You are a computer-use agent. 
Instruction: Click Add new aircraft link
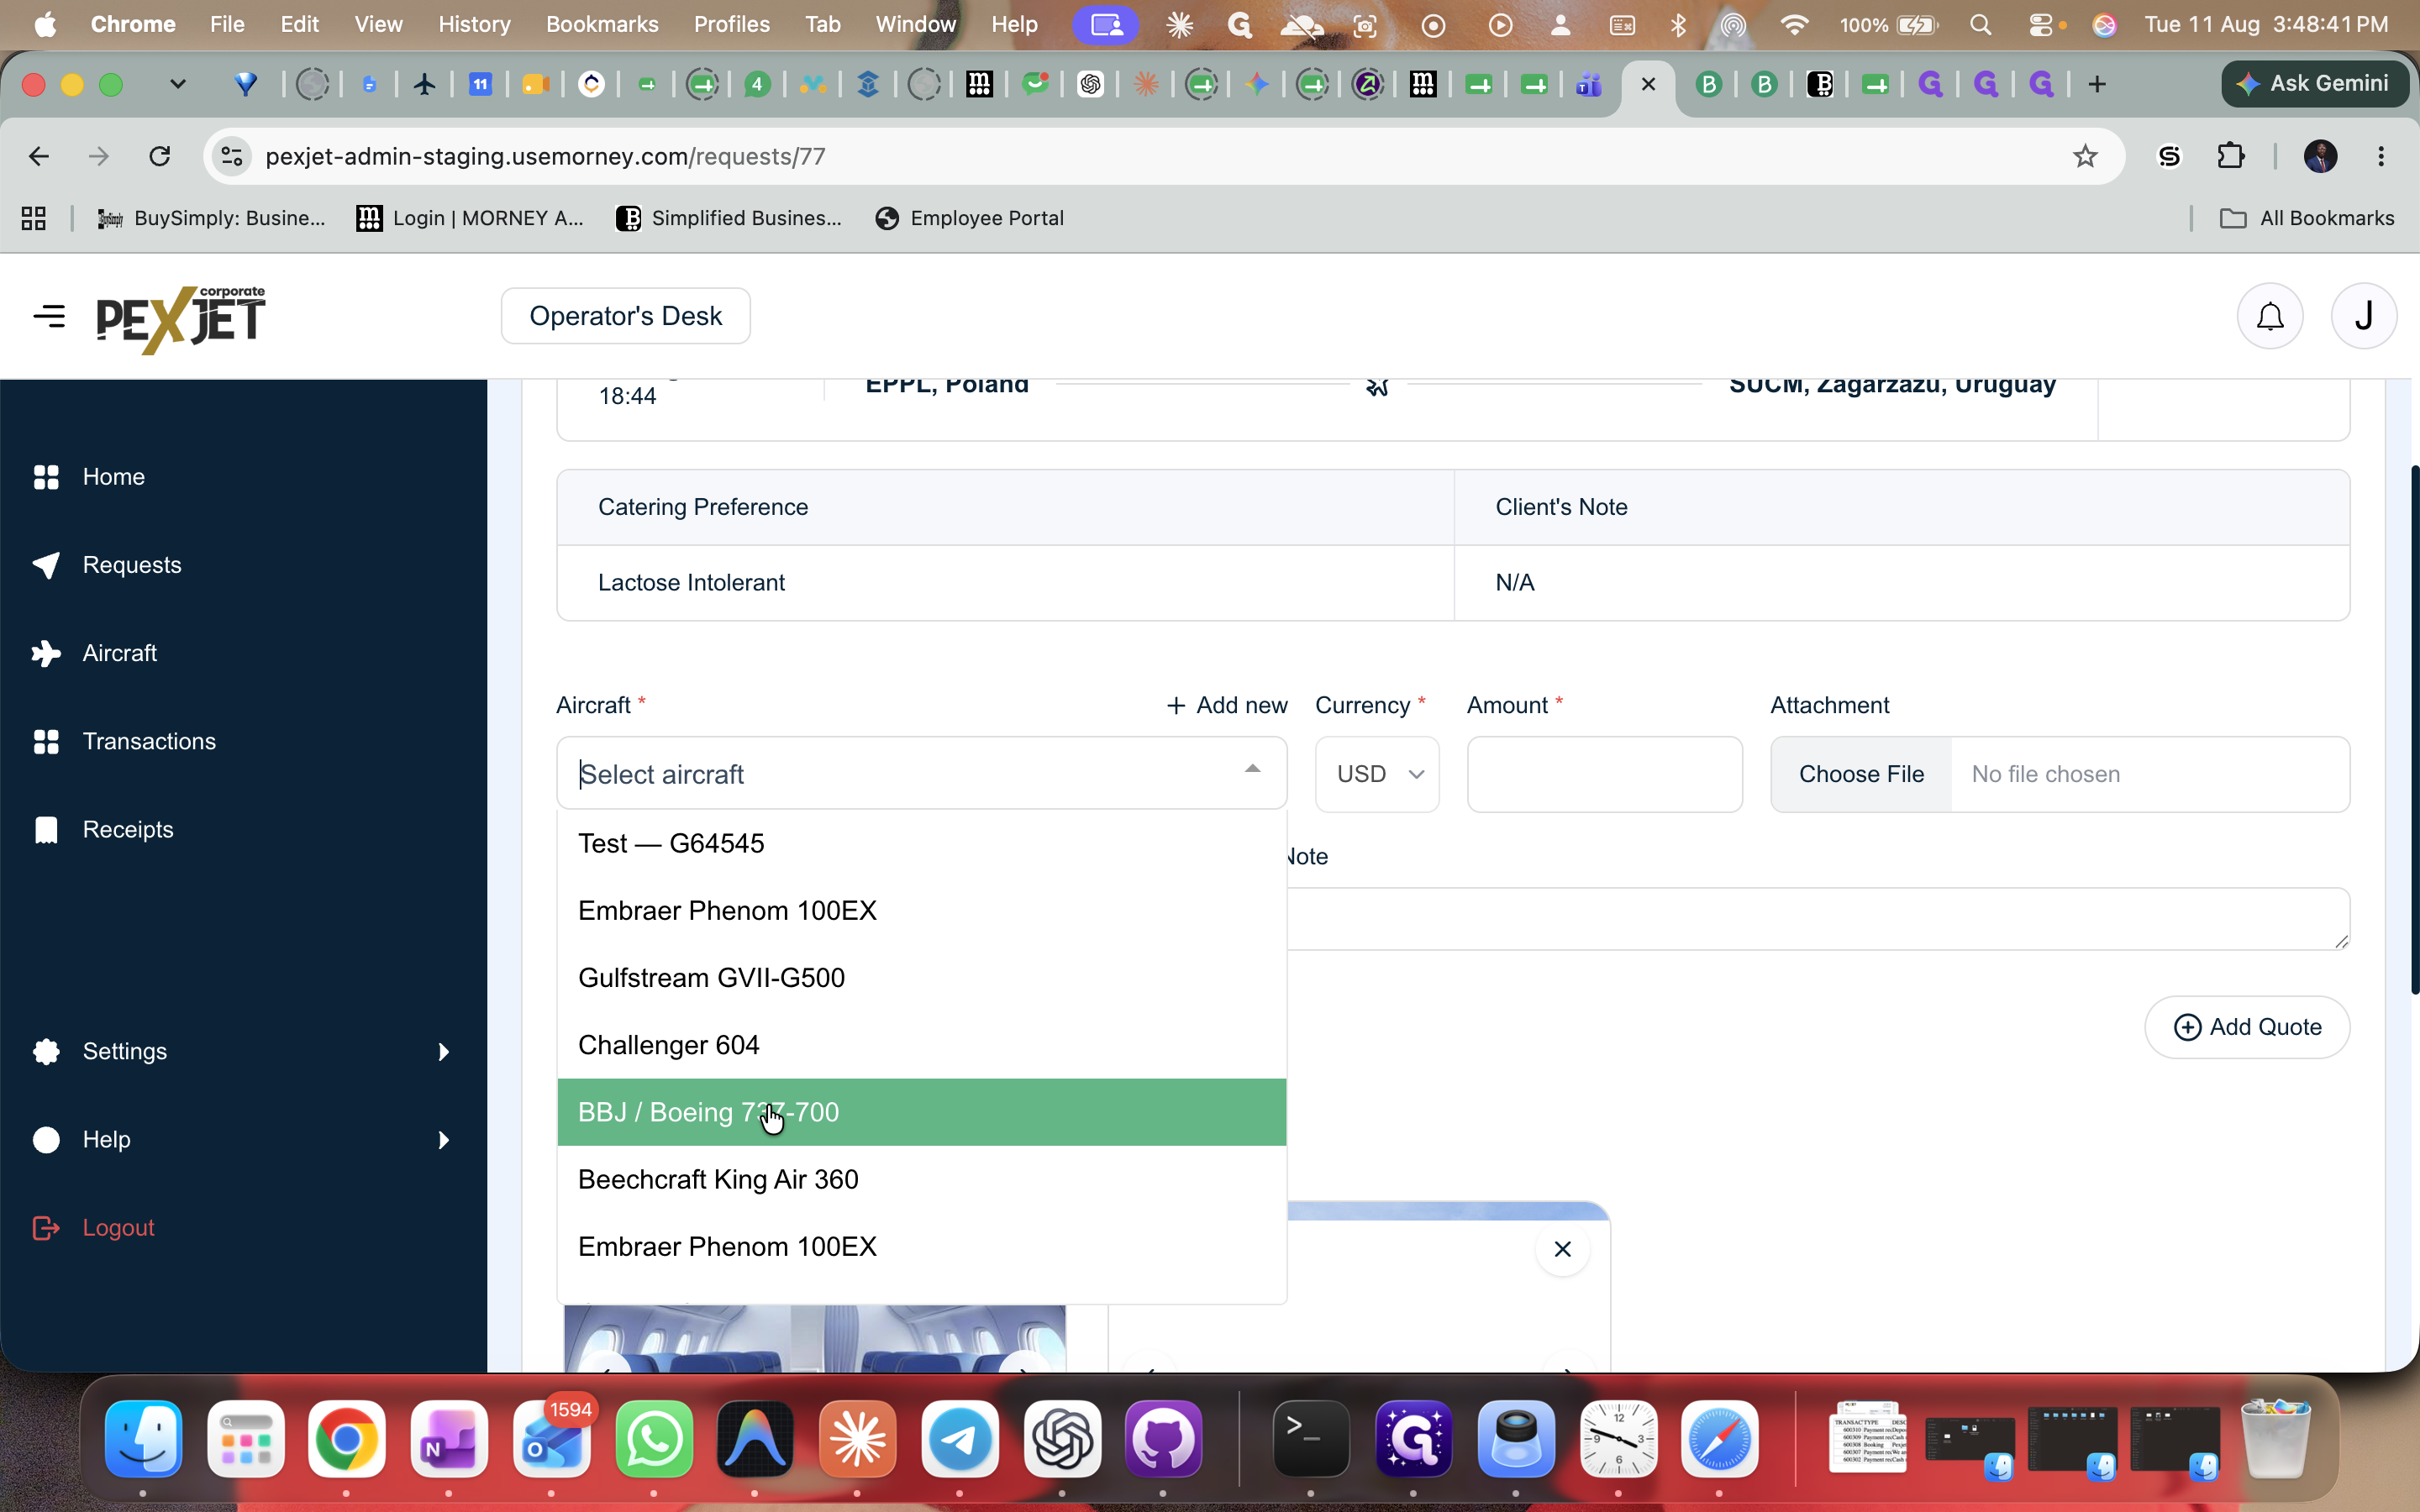click(x=1227, y=705)
